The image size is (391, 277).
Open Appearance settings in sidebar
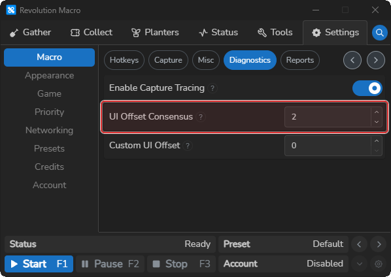point(50,76)
